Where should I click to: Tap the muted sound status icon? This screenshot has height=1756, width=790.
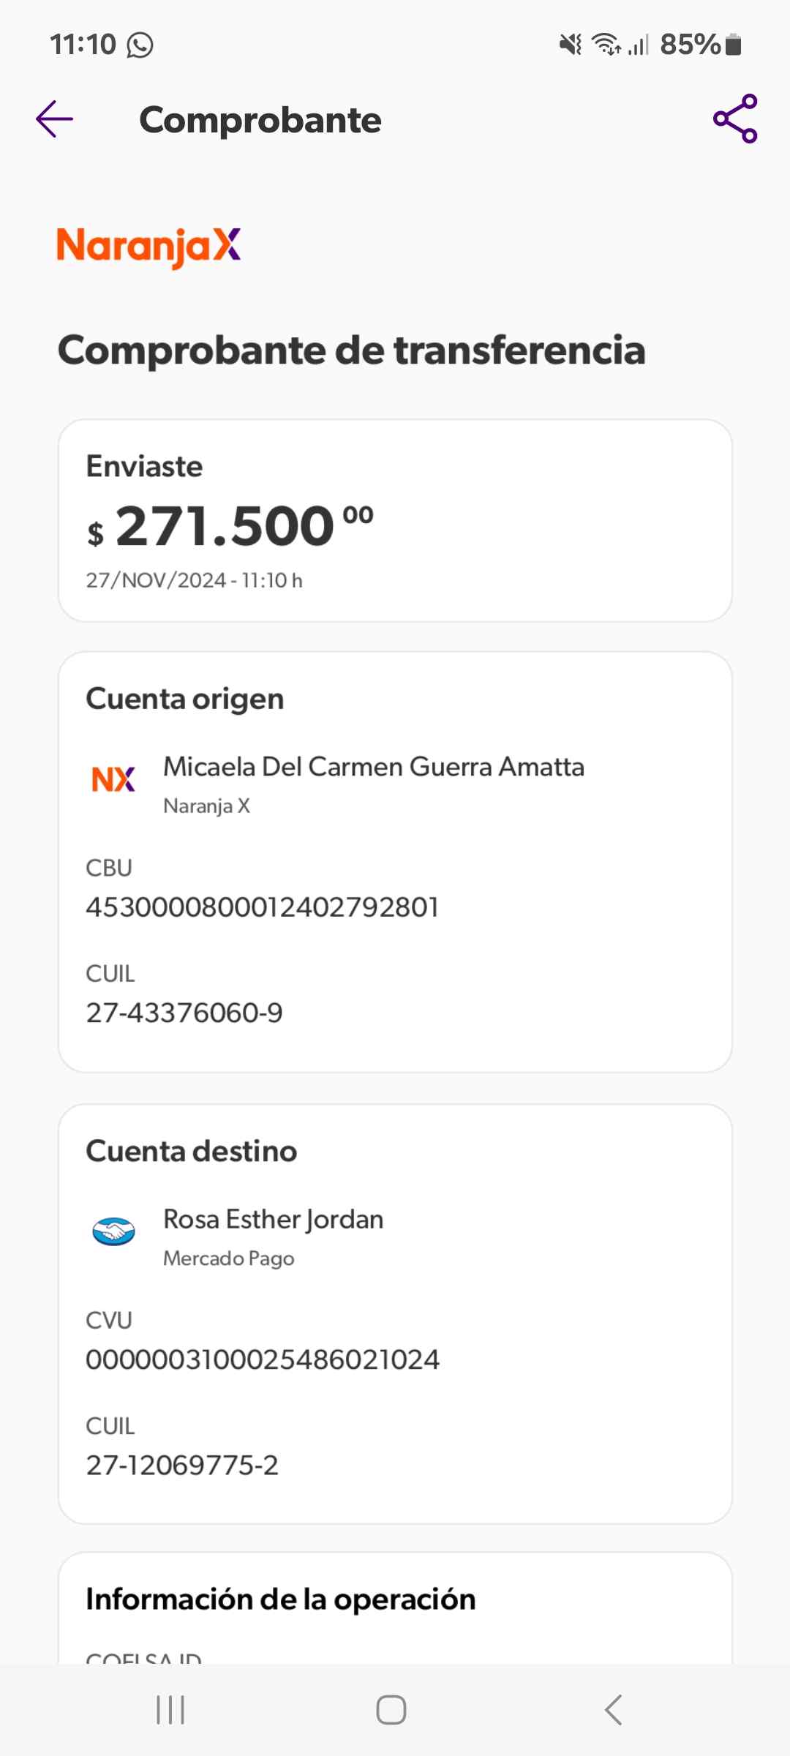click(571, 45)
